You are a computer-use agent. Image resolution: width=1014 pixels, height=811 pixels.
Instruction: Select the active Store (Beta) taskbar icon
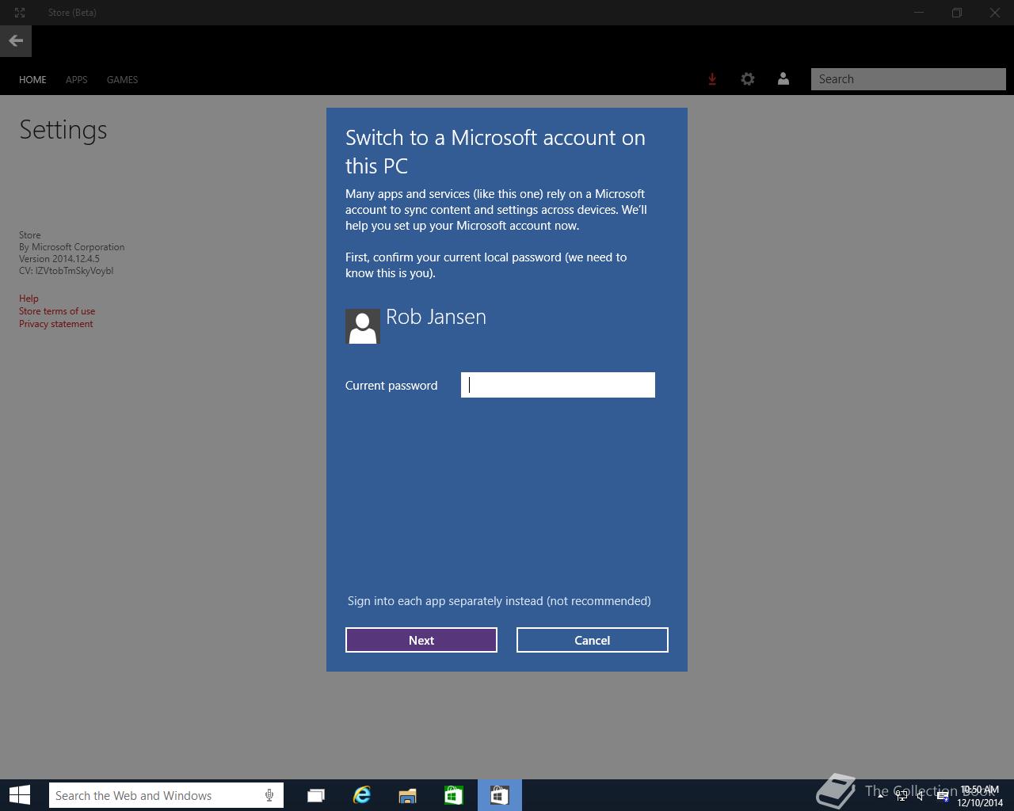coord(499,795)
